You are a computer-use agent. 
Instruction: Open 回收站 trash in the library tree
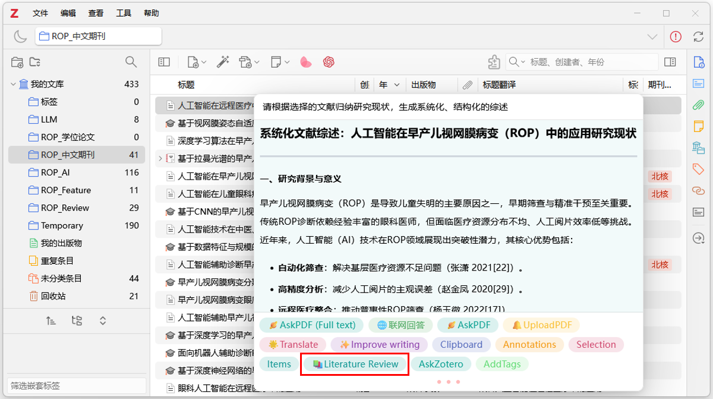click(77, 296)
